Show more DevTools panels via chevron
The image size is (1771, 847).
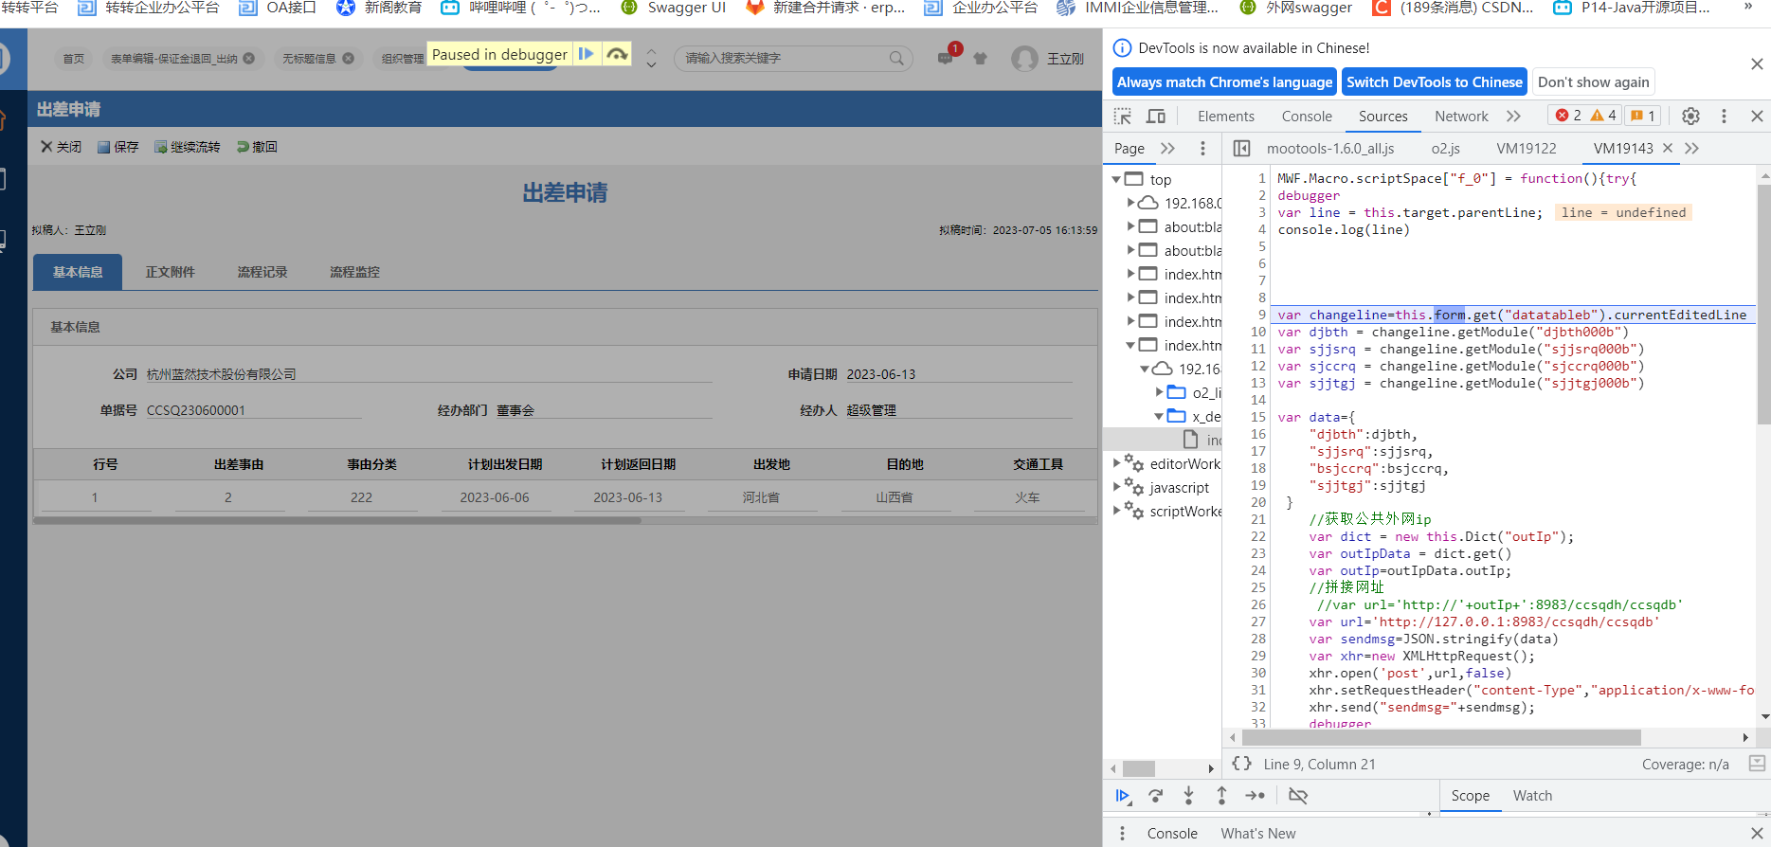[1513, 116]
